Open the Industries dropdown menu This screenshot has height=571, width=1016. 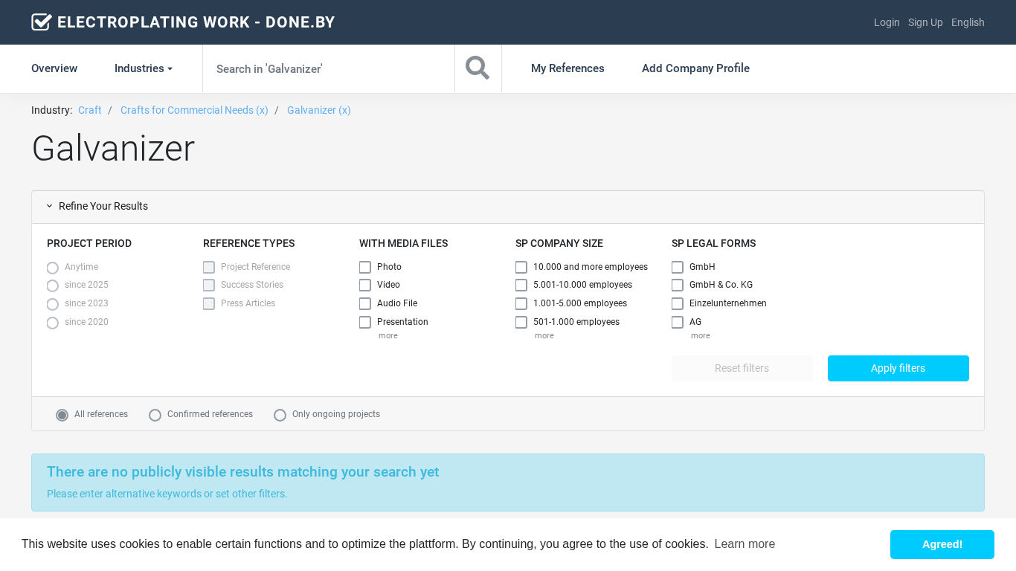point(144,68)
